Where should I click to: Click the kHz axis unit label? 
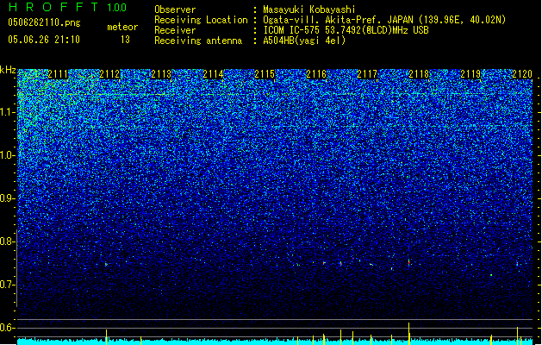click(8, 70)
